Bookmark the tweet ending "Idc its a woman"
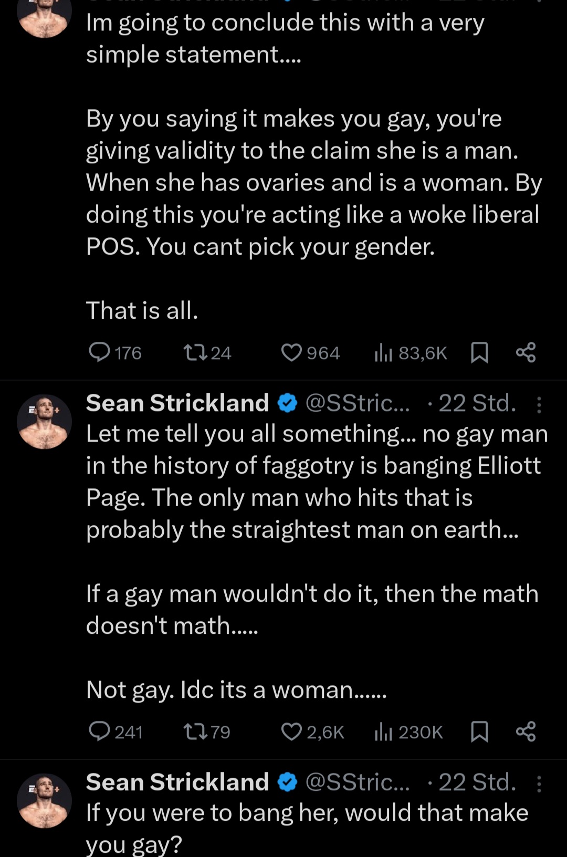 (x=479, y=731)
